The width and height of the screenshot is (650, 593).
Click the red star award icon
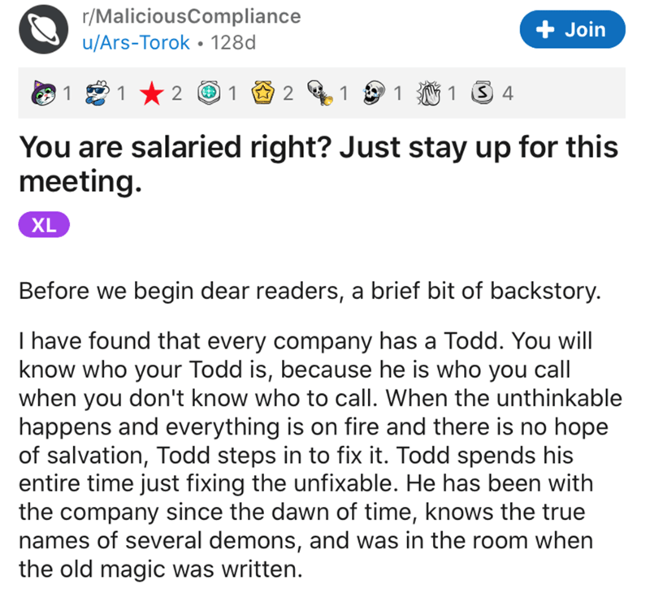(x=153, y=92)
